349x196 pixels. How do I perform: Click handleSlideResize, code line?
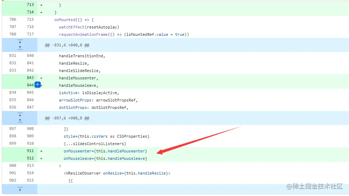tap(80, 71)
